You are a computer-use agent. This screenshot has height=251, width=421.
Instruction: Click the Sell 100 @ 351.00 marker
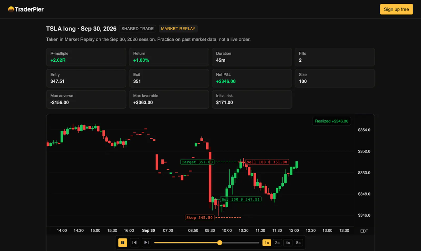[x=267, y=162]
